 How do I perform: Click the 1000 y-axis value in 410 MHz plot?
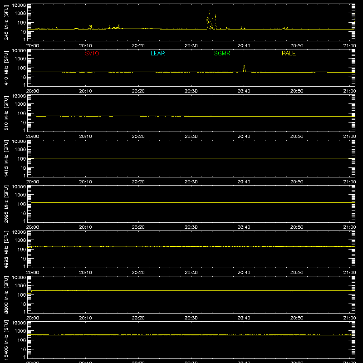(20, 59)
